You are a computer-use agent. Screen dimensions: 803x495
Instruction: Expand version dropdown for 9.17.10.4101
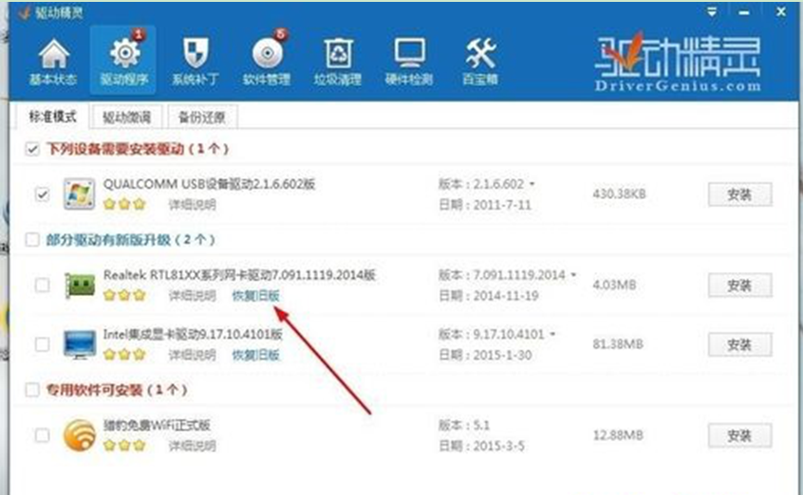(x=552, y=334)
